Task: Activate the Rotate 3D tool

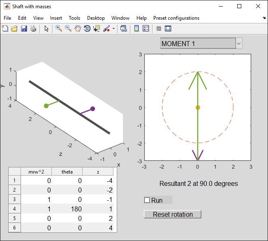Action: [x=87, y=28]
